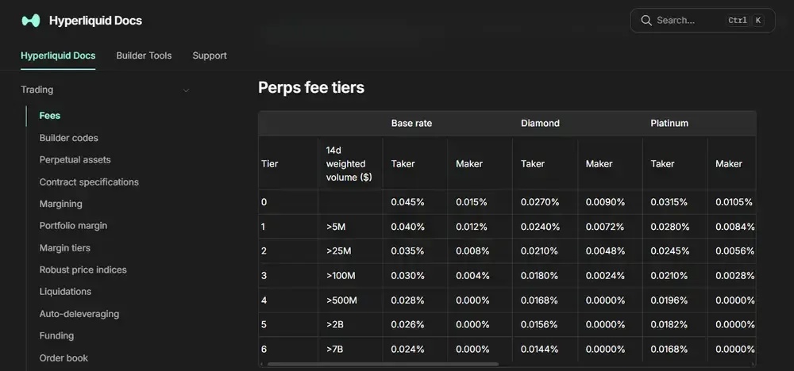
Task: Go to Auto-deleveraging page
Action: pyautogui.click(x=79, y=314)
